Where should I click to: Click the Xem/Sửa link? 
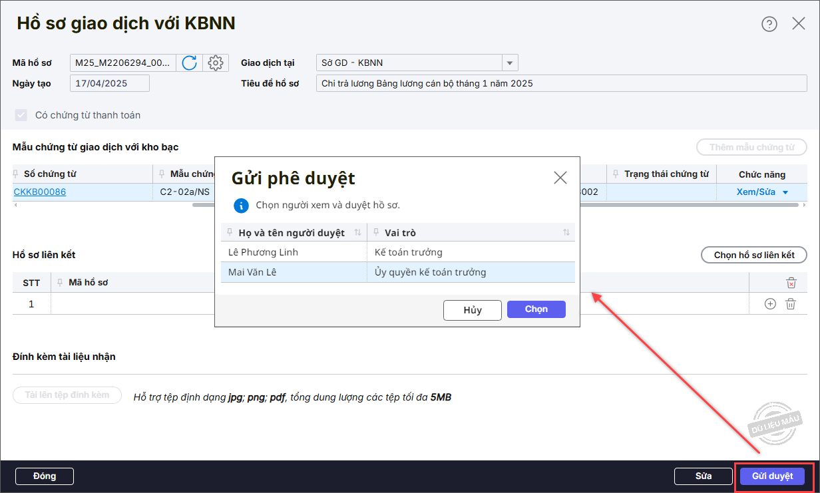(x=755, y=192)
